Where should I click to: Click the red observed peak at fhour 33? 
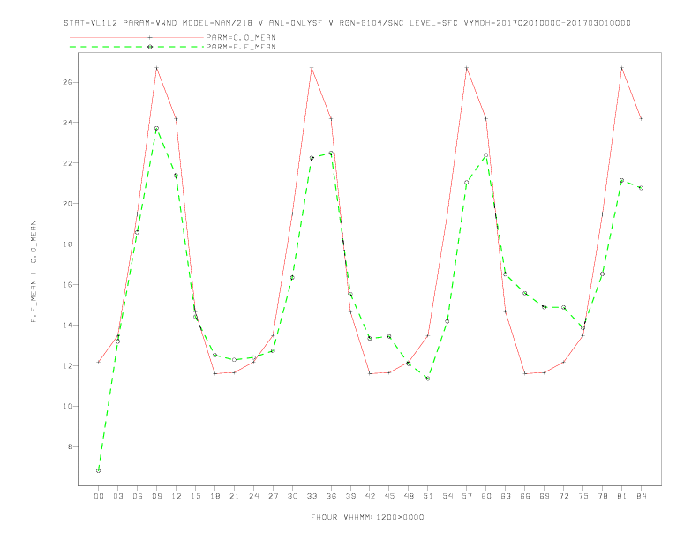[312, 68]
